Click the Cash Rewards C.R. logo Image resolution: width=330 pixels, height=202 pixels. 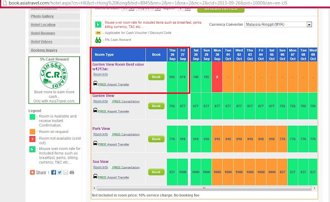[54, 75]
